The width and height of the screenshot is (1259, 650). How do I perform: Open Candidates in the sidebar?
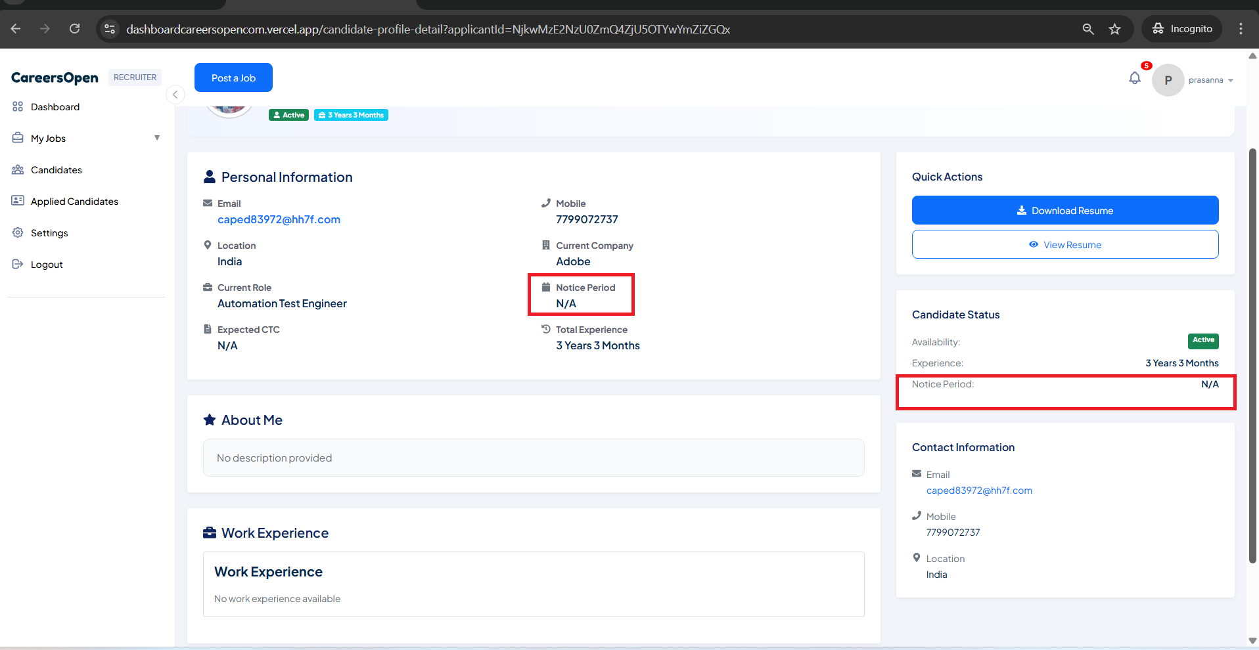pyautogui.click(x=57, y=170)
